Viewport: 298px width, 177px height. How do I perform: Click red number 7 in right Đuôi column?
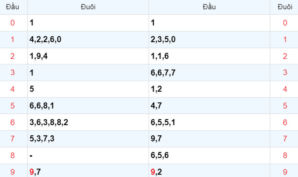[x=285, y=139]
